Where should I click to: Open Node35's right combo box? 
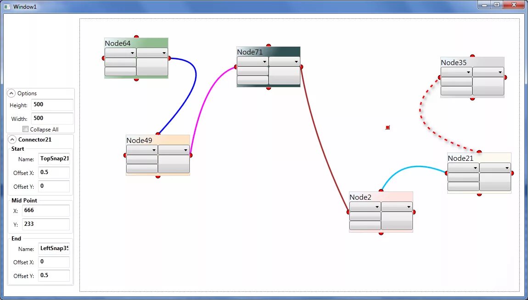coord(488,72)
